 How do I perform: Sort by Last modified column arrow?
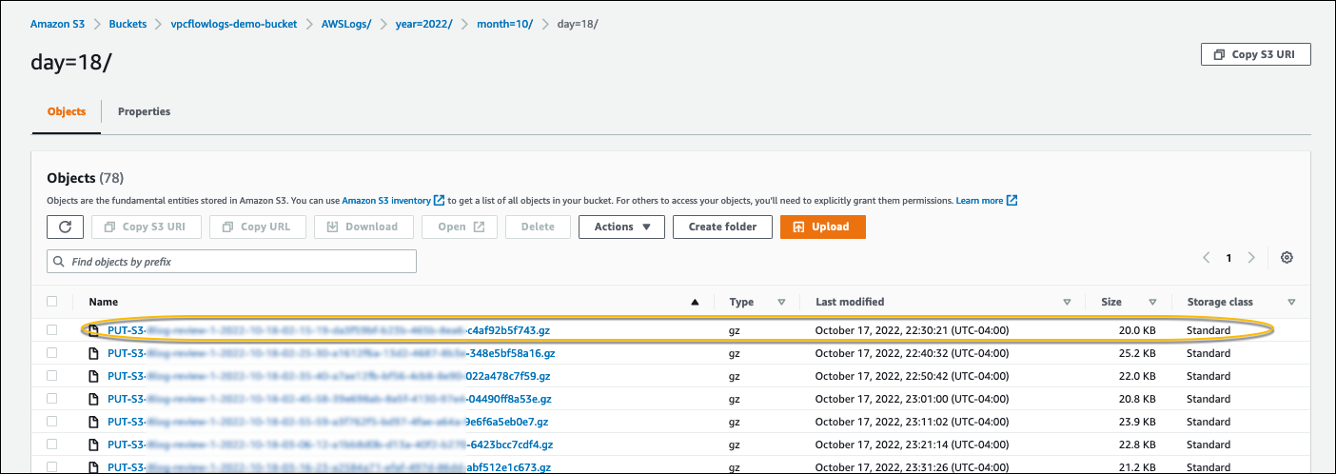coord(1067,302)
